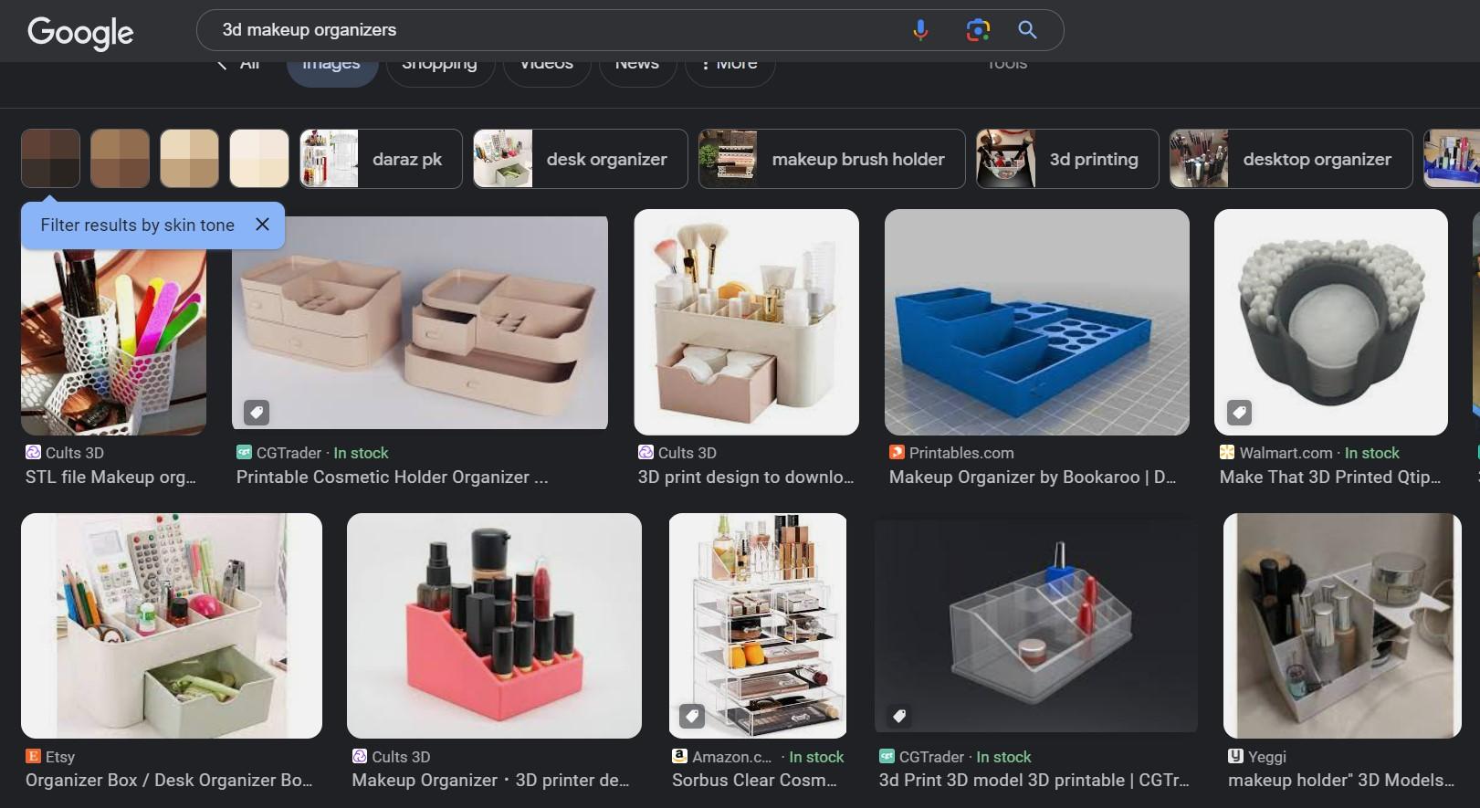Refine search with the desk organizer chip
The width and height of the screenshot is (1480, 808).
click(x=581, y=159)
